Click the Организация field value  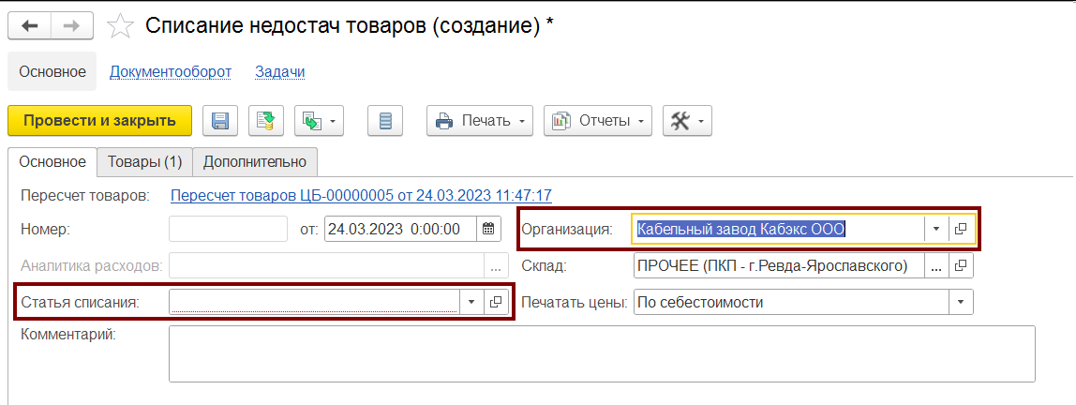778,229
